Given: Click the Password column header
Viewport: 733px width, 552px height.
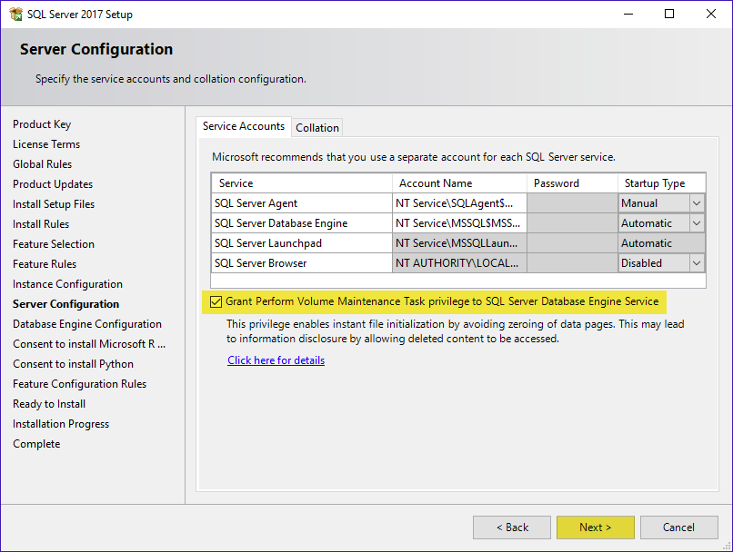Looking at the screenshot, I should (x=572, y=183).
